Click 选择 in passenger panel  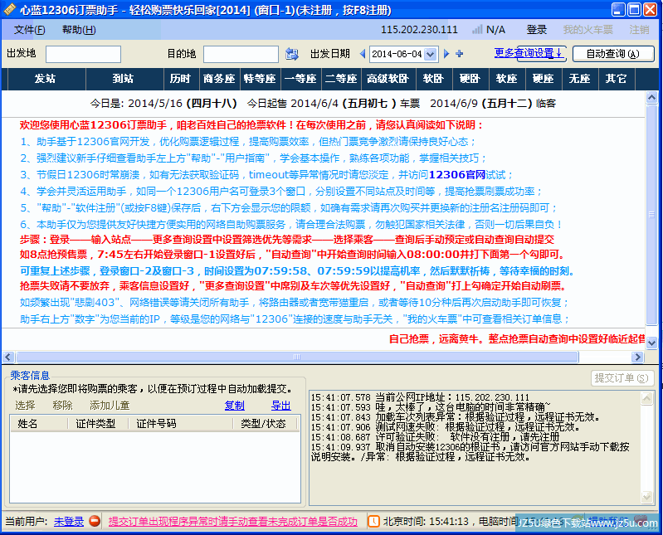coord(26,406)
